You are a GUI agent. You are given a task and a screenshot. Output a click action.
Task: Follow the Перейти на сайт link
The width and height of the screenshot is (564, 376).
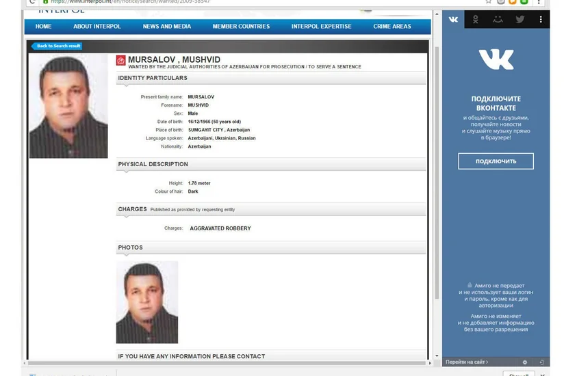467,362
